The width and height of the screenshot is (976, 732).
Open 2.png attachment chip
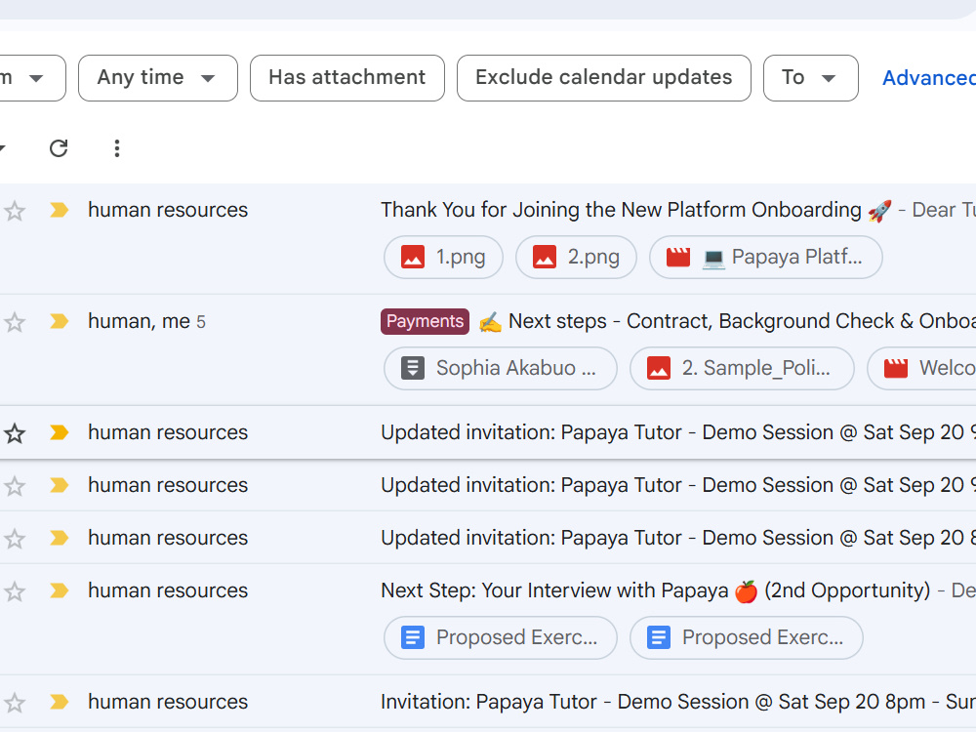[x=576, y=257]
